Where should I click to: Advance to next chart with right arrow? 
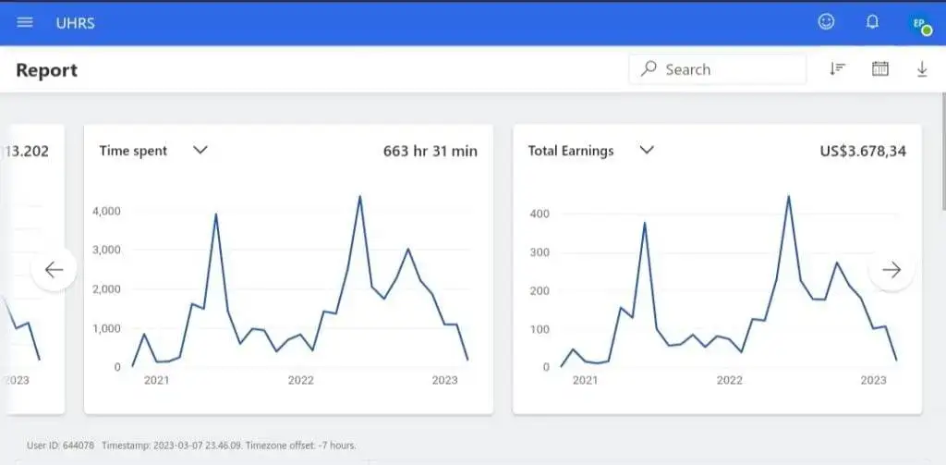coord(891,269)
